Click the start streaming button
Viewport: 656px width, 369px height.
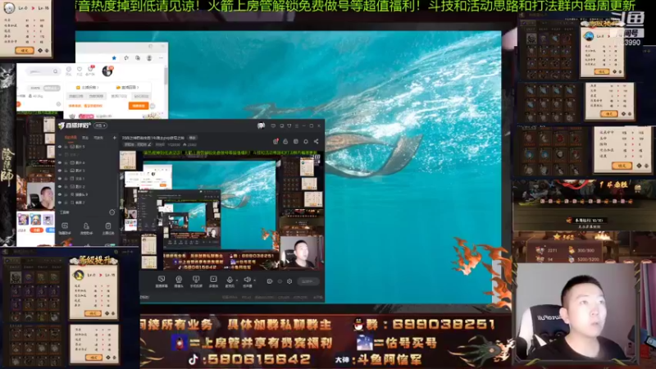coord(308,281)
